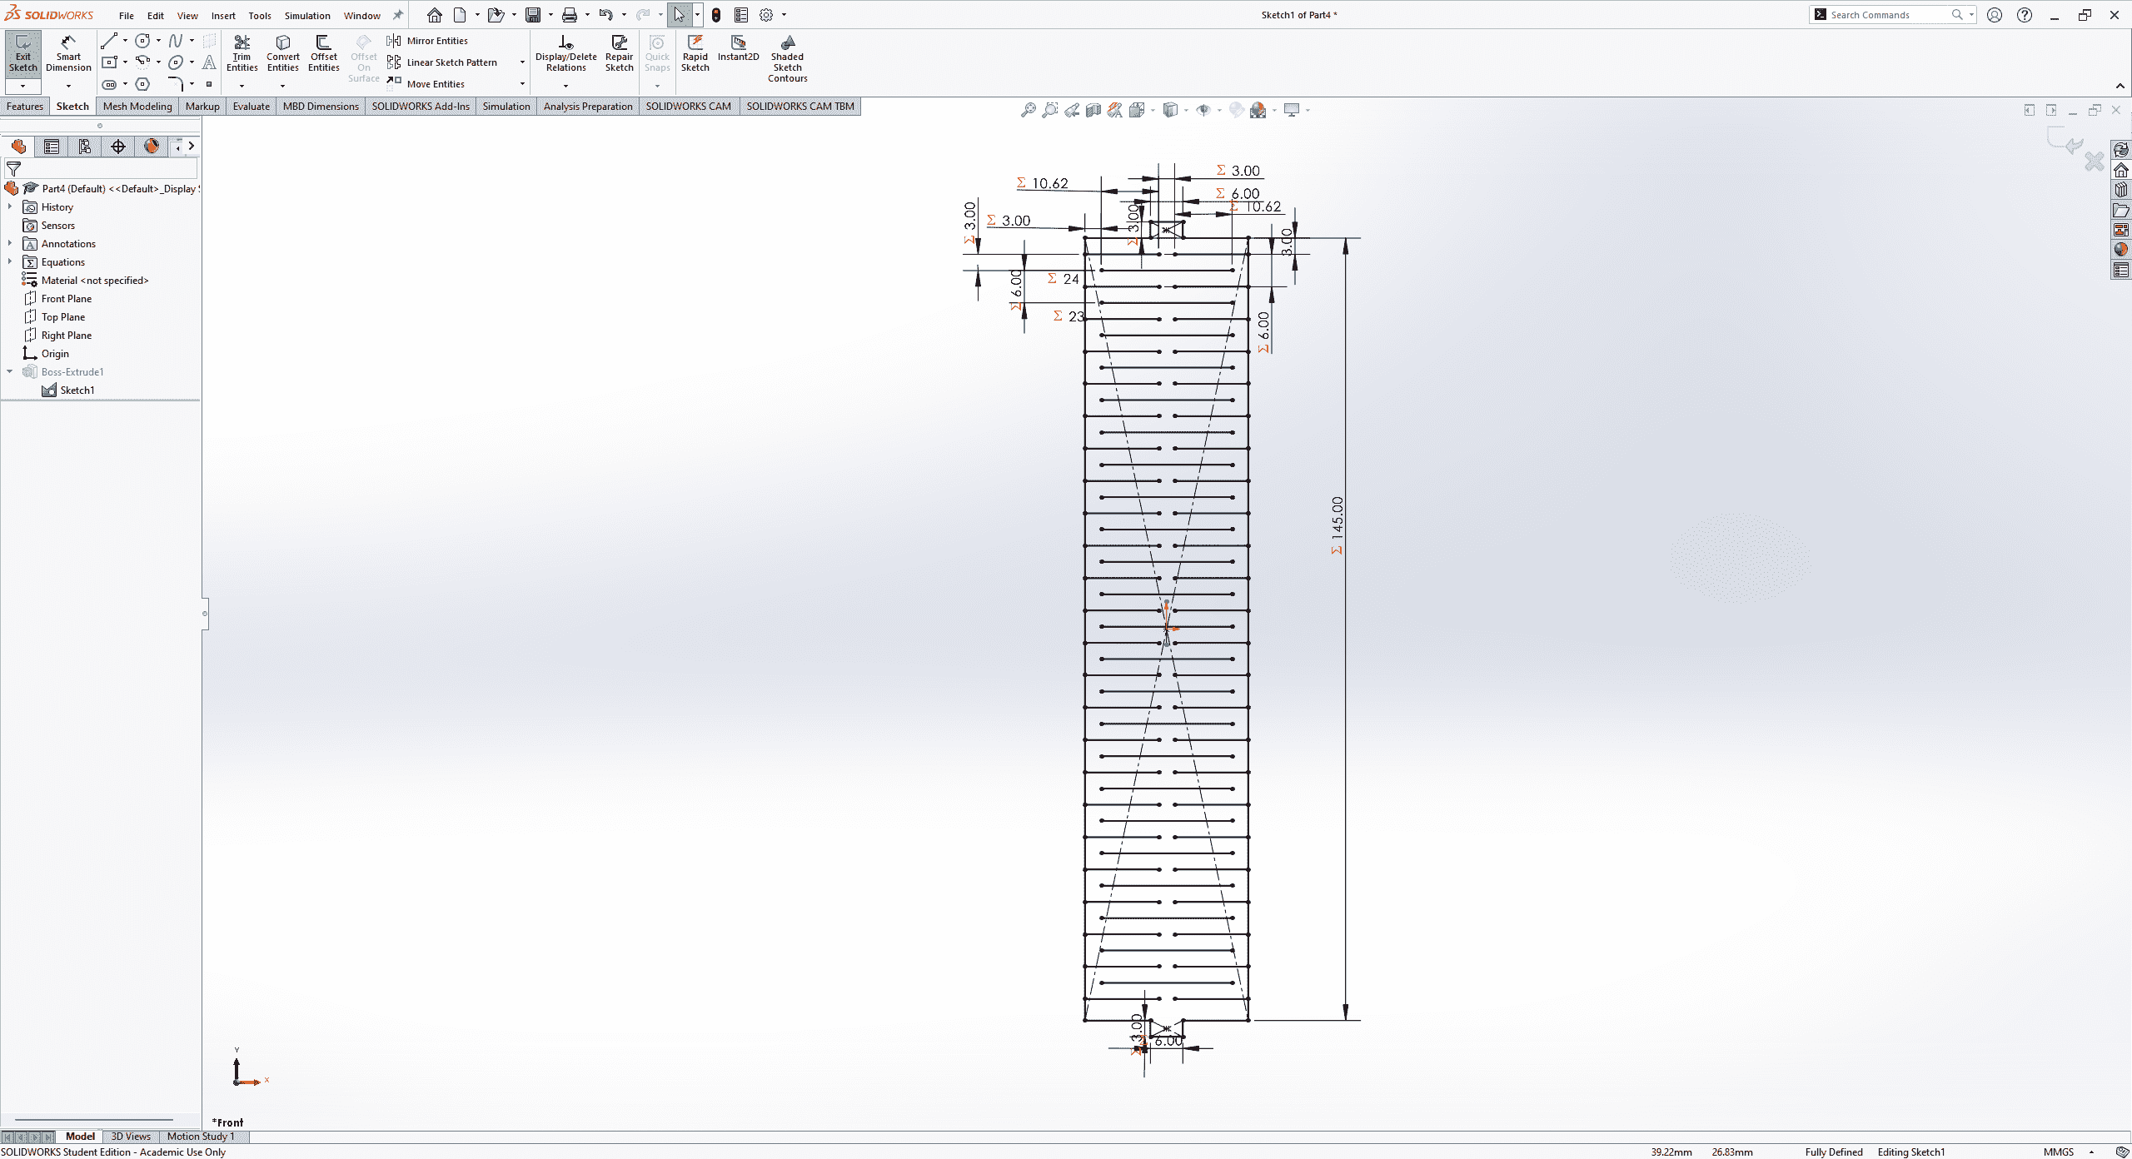Click the Exit Sketch button
Screen dimensions: 2132x1159
[x=22, y=53]
